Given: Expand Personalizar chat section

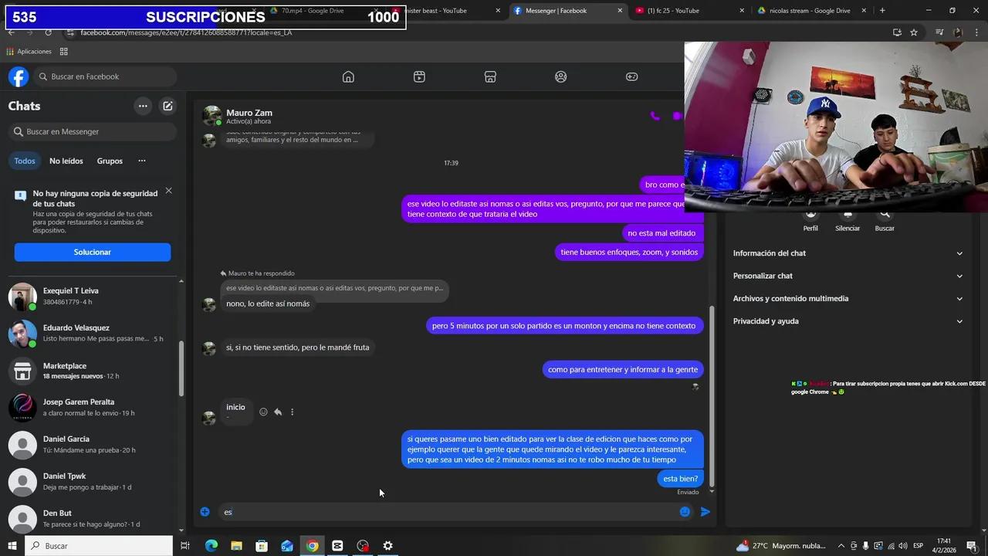Looking at the screenshot, I should pos(848,276).
